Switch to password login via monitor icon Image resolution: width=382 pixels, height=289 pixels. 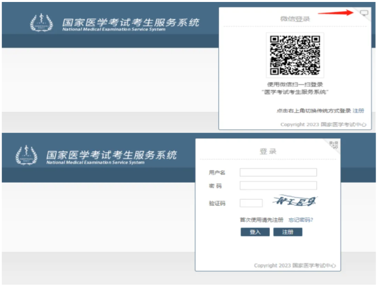coord(364,13)
